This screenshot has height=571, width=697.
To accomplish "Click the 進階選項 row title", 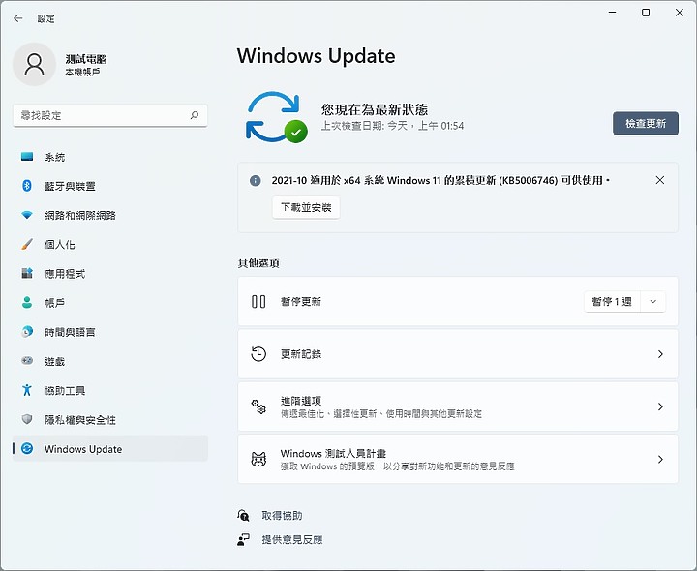I will pos(300,401).
